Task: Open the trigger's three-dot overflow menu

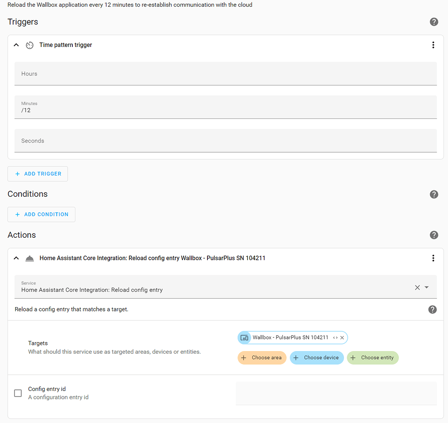Action: click(433, 45)
